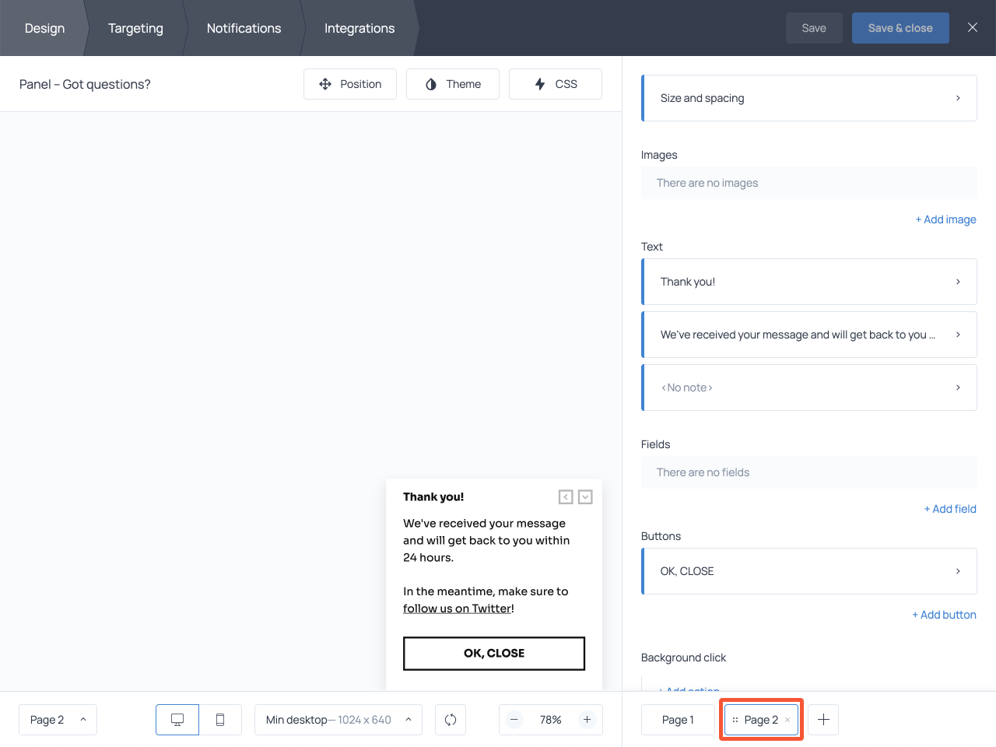Open the page selector dropdown in bottom-left

pyautogui.click(x=58, y=719)
